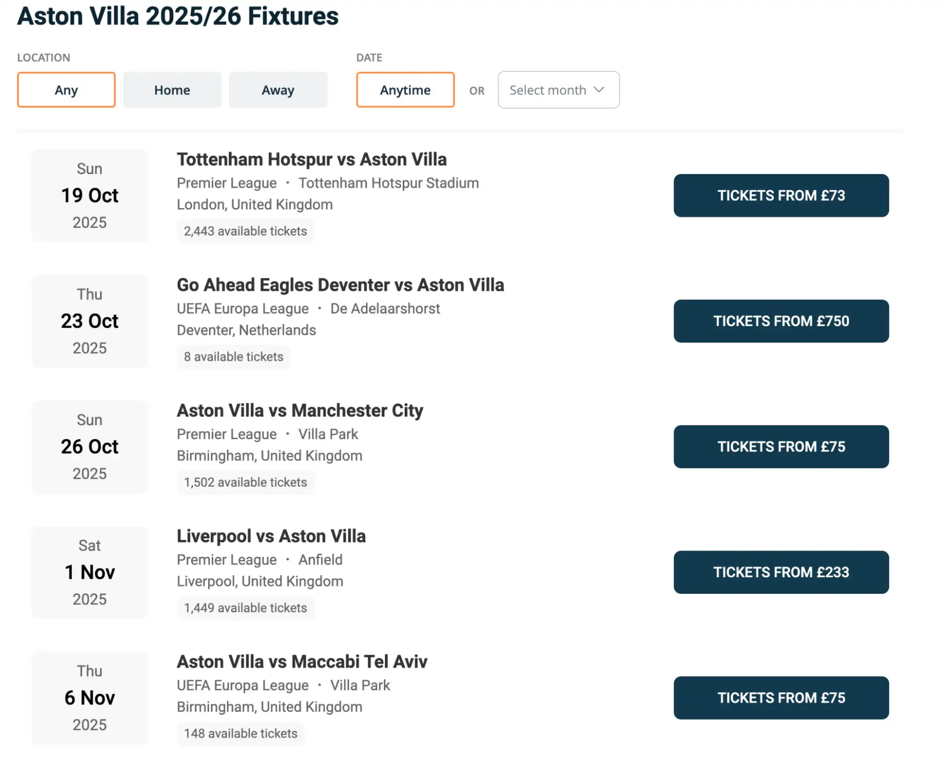Open the Tottenham Hotspur vs Aston Villa fixture
Image resolution: width=943 pixels, height=773 pixels.
311,159
